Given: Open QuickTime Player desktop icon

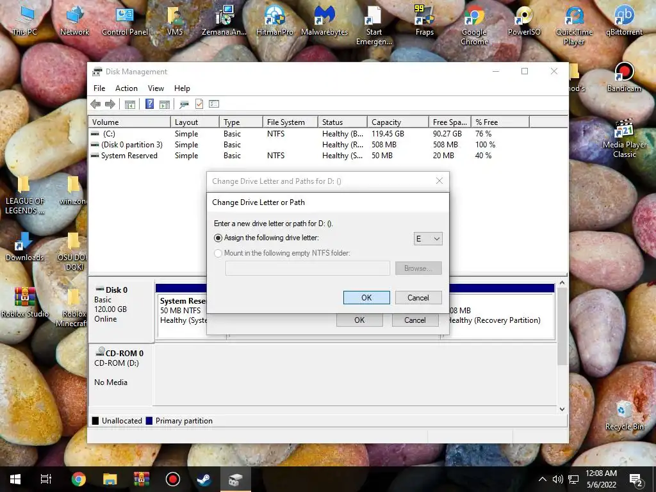Looking at the screenshot, I should coord(574,25).
